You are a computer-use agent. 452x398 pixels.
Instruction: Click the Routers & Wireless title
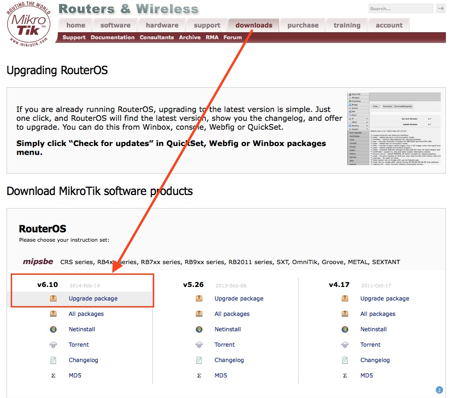129,9
